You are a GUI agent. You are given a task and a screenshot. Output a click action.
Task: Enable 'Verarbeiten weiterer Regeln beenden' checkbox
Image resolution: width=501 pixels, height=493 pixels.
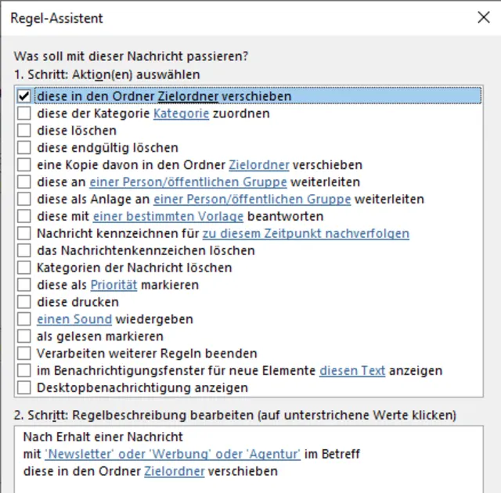(x=23, y=354)
